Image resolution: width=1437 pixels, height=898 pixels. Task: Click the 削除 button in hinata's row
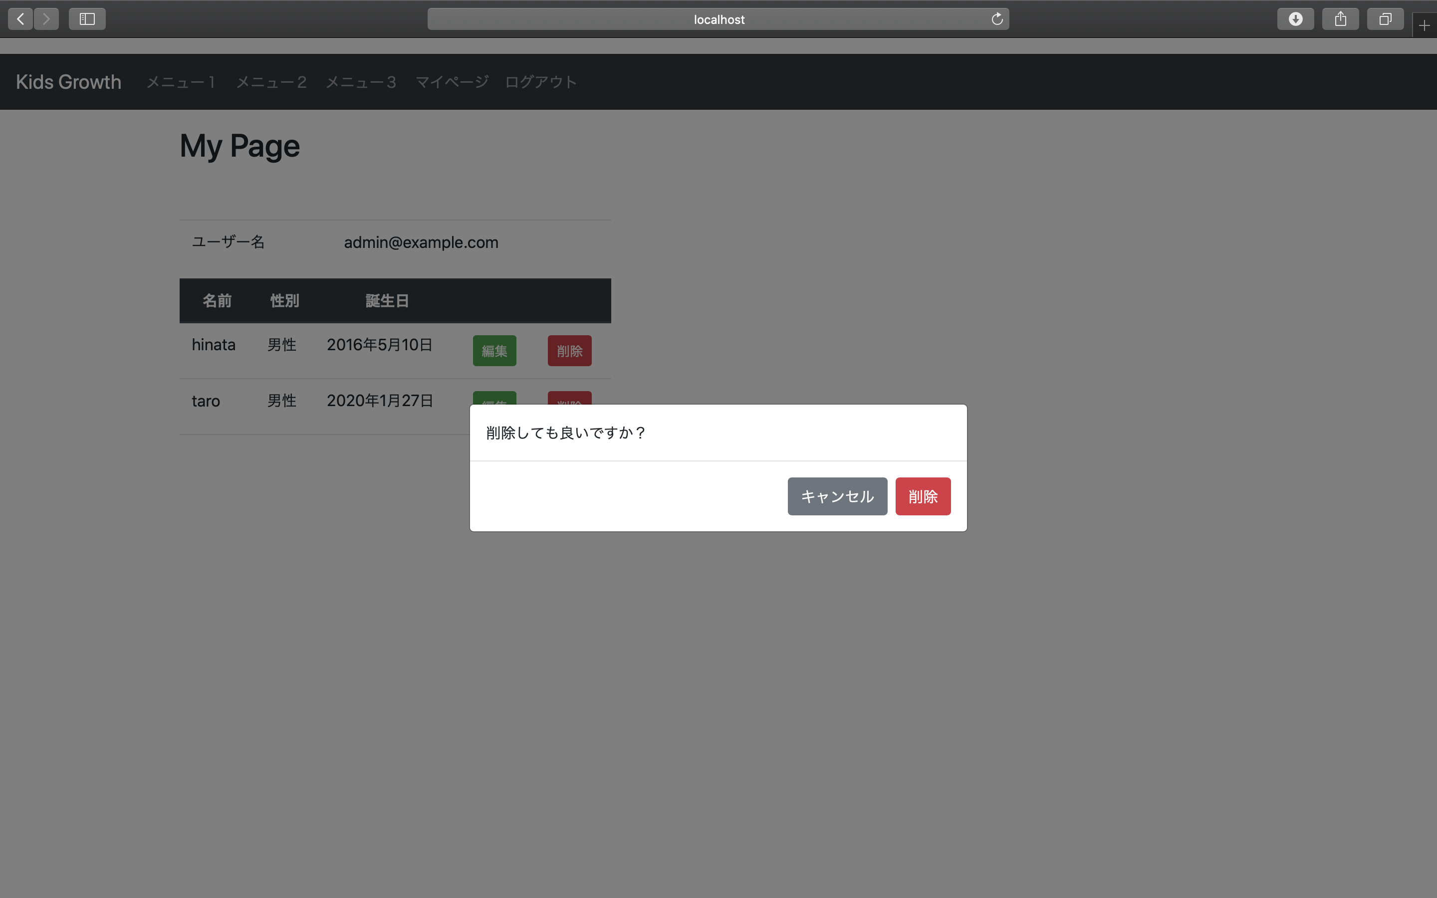point(569,350)
